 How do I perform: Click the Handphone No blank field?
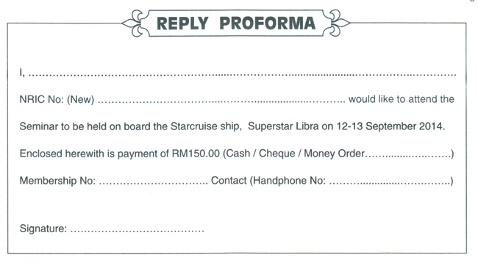click(x=390, y=182)
